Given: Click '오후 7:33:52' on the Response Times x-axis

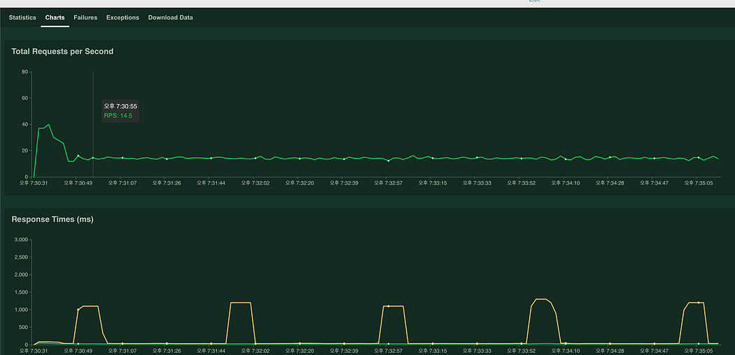Looking at the screenshot, I should tap(521, 350).
